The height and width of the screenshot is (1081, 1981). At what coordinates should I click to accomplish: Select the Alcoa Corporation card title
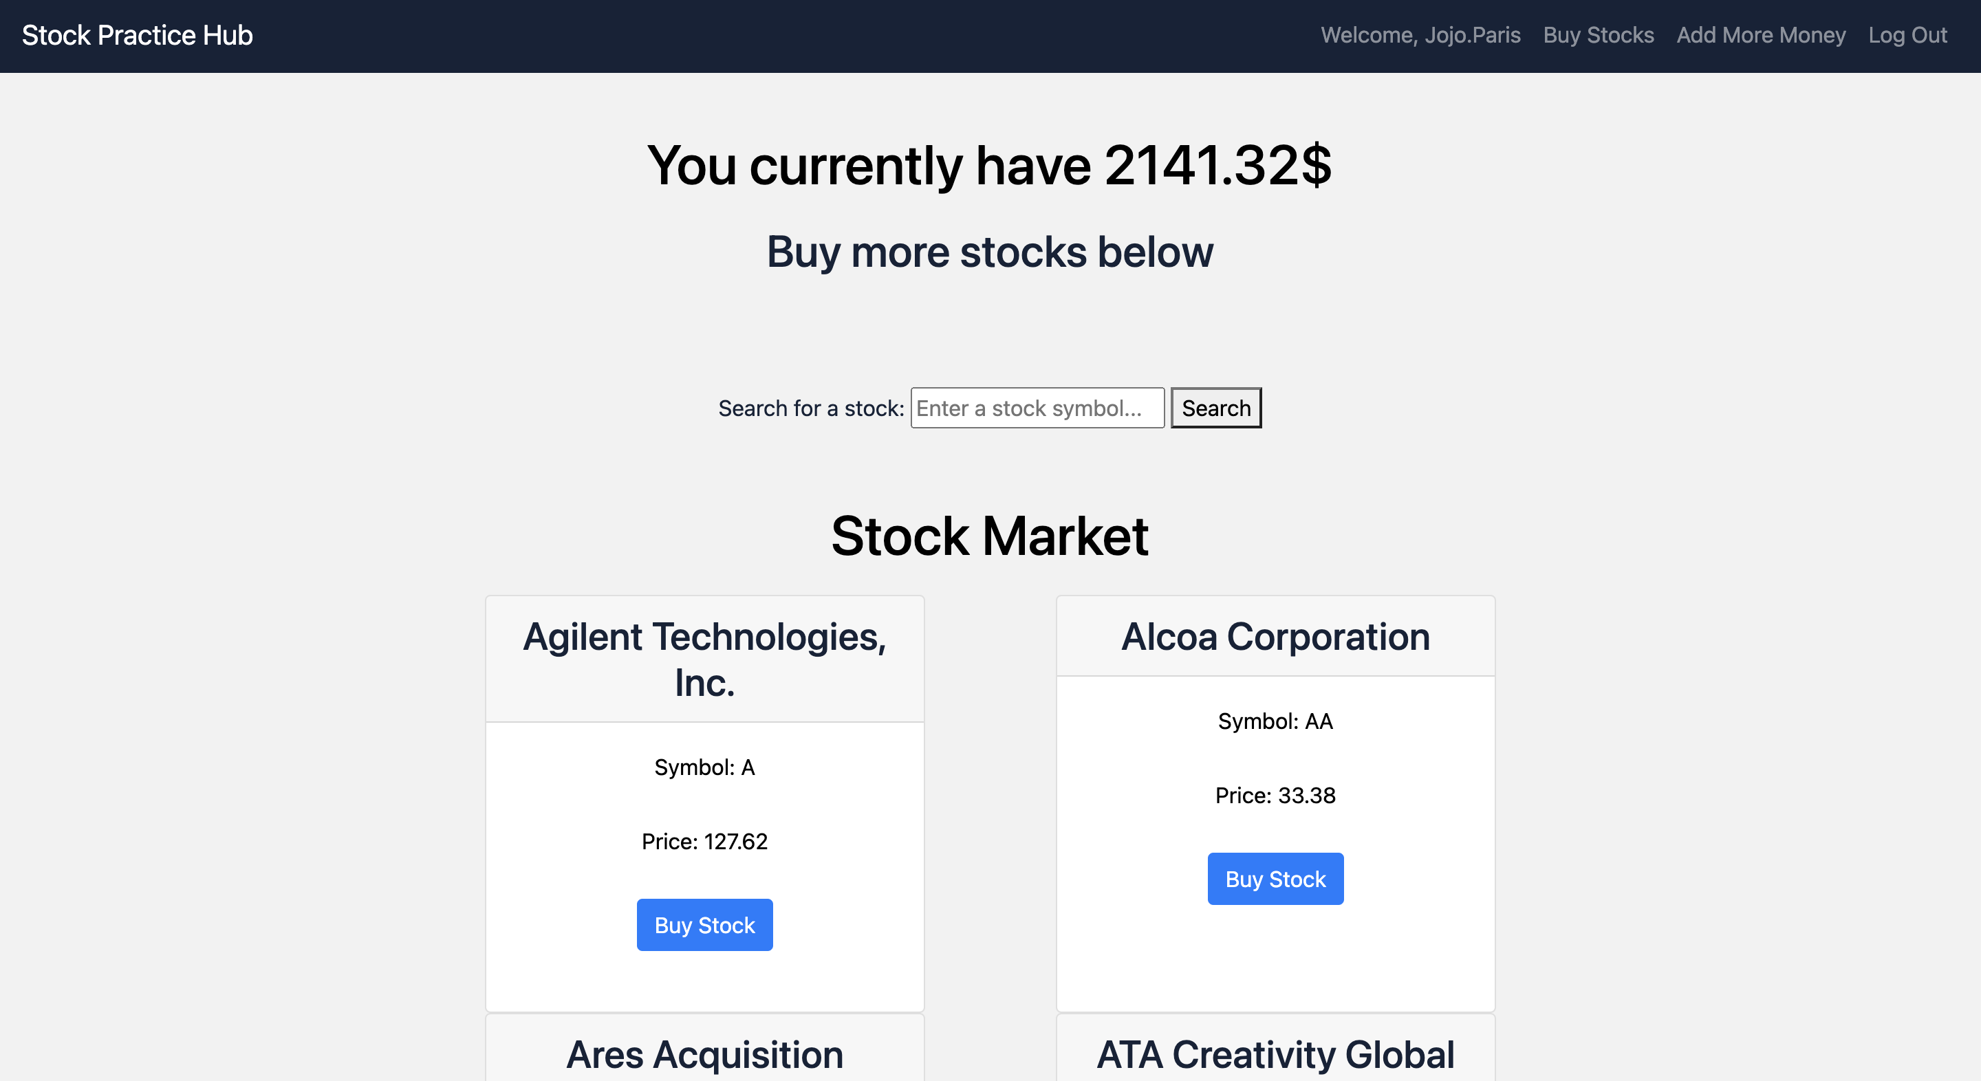tap(1275, 636)
